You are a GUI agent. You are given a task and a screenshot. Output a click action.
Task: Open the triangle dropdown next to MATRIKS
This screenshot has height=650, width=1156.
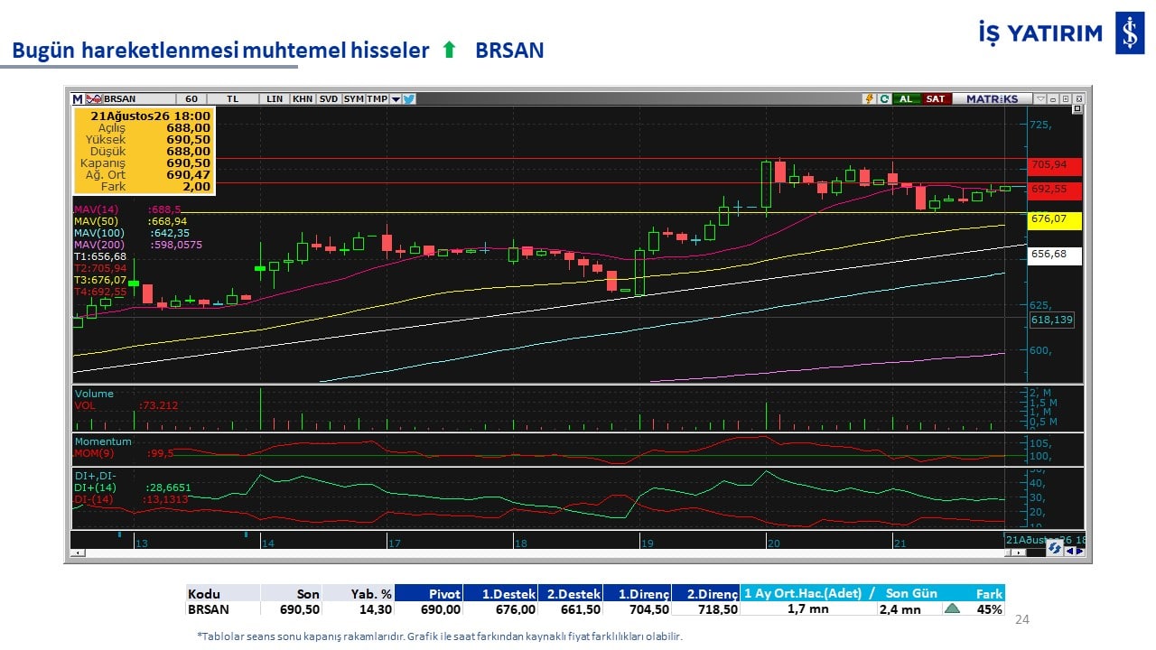coord(1040,99)
